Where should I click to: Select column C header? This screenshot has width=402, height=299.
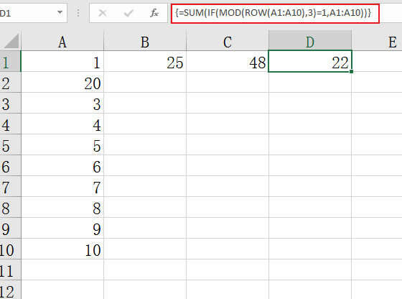tap(228, 40)
